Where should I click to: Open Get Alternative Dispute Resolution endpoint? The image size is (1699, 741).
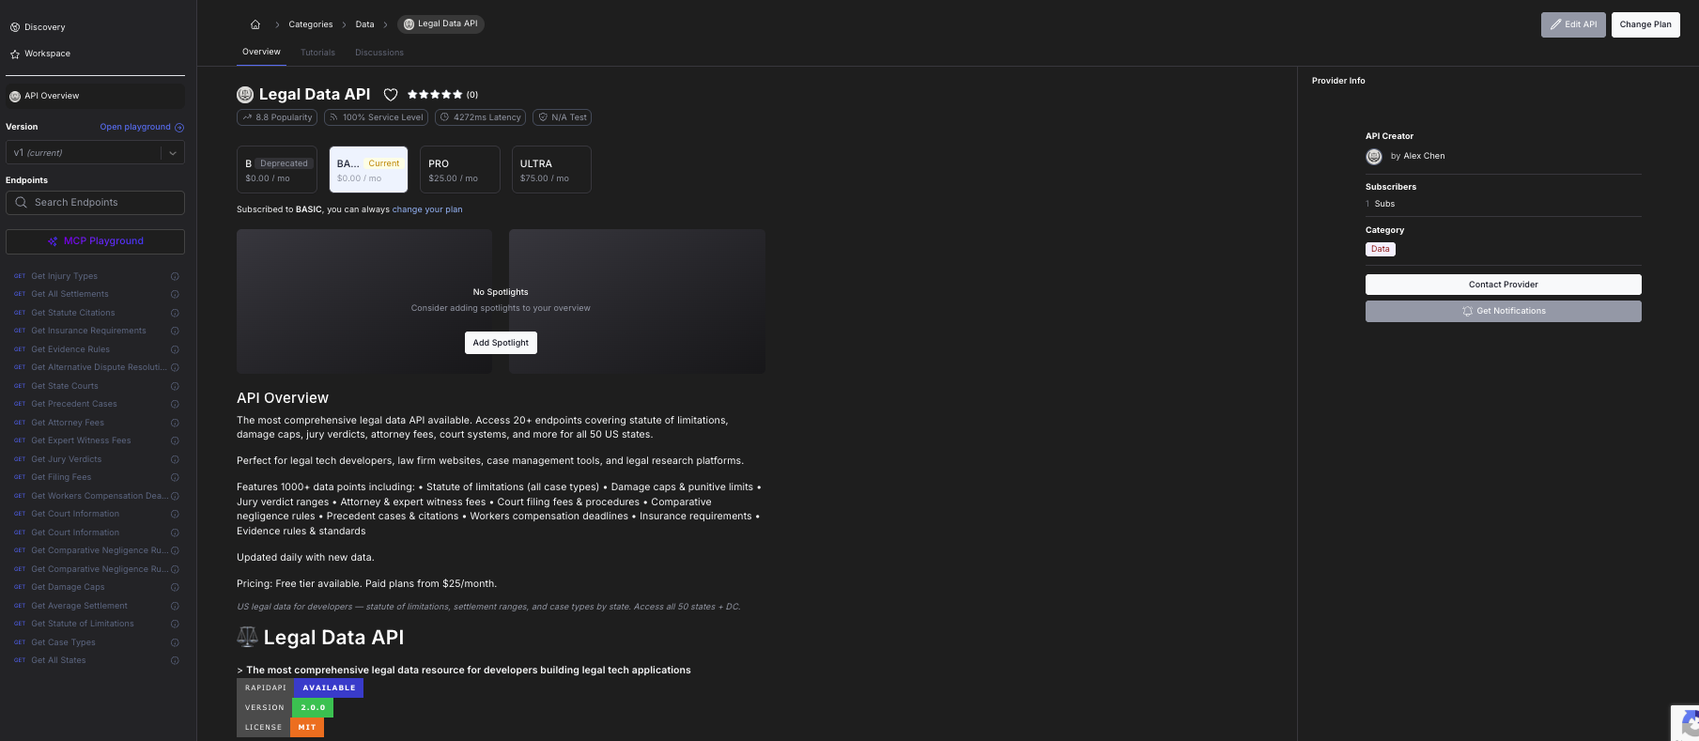[x=98, y=367]
